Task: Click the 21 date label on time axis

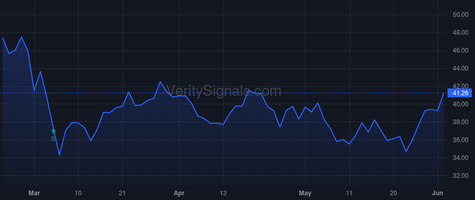Action: 122,193
